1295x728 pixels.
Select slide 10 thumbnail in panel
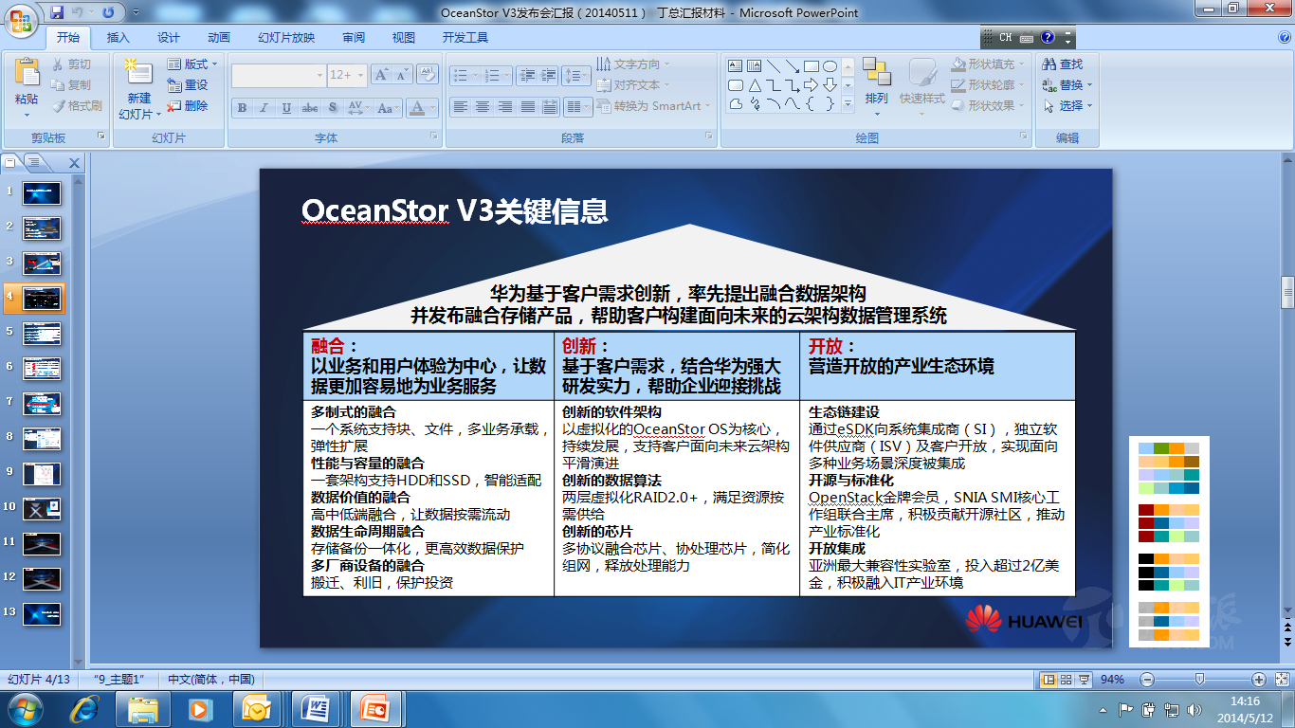(42, 509)
